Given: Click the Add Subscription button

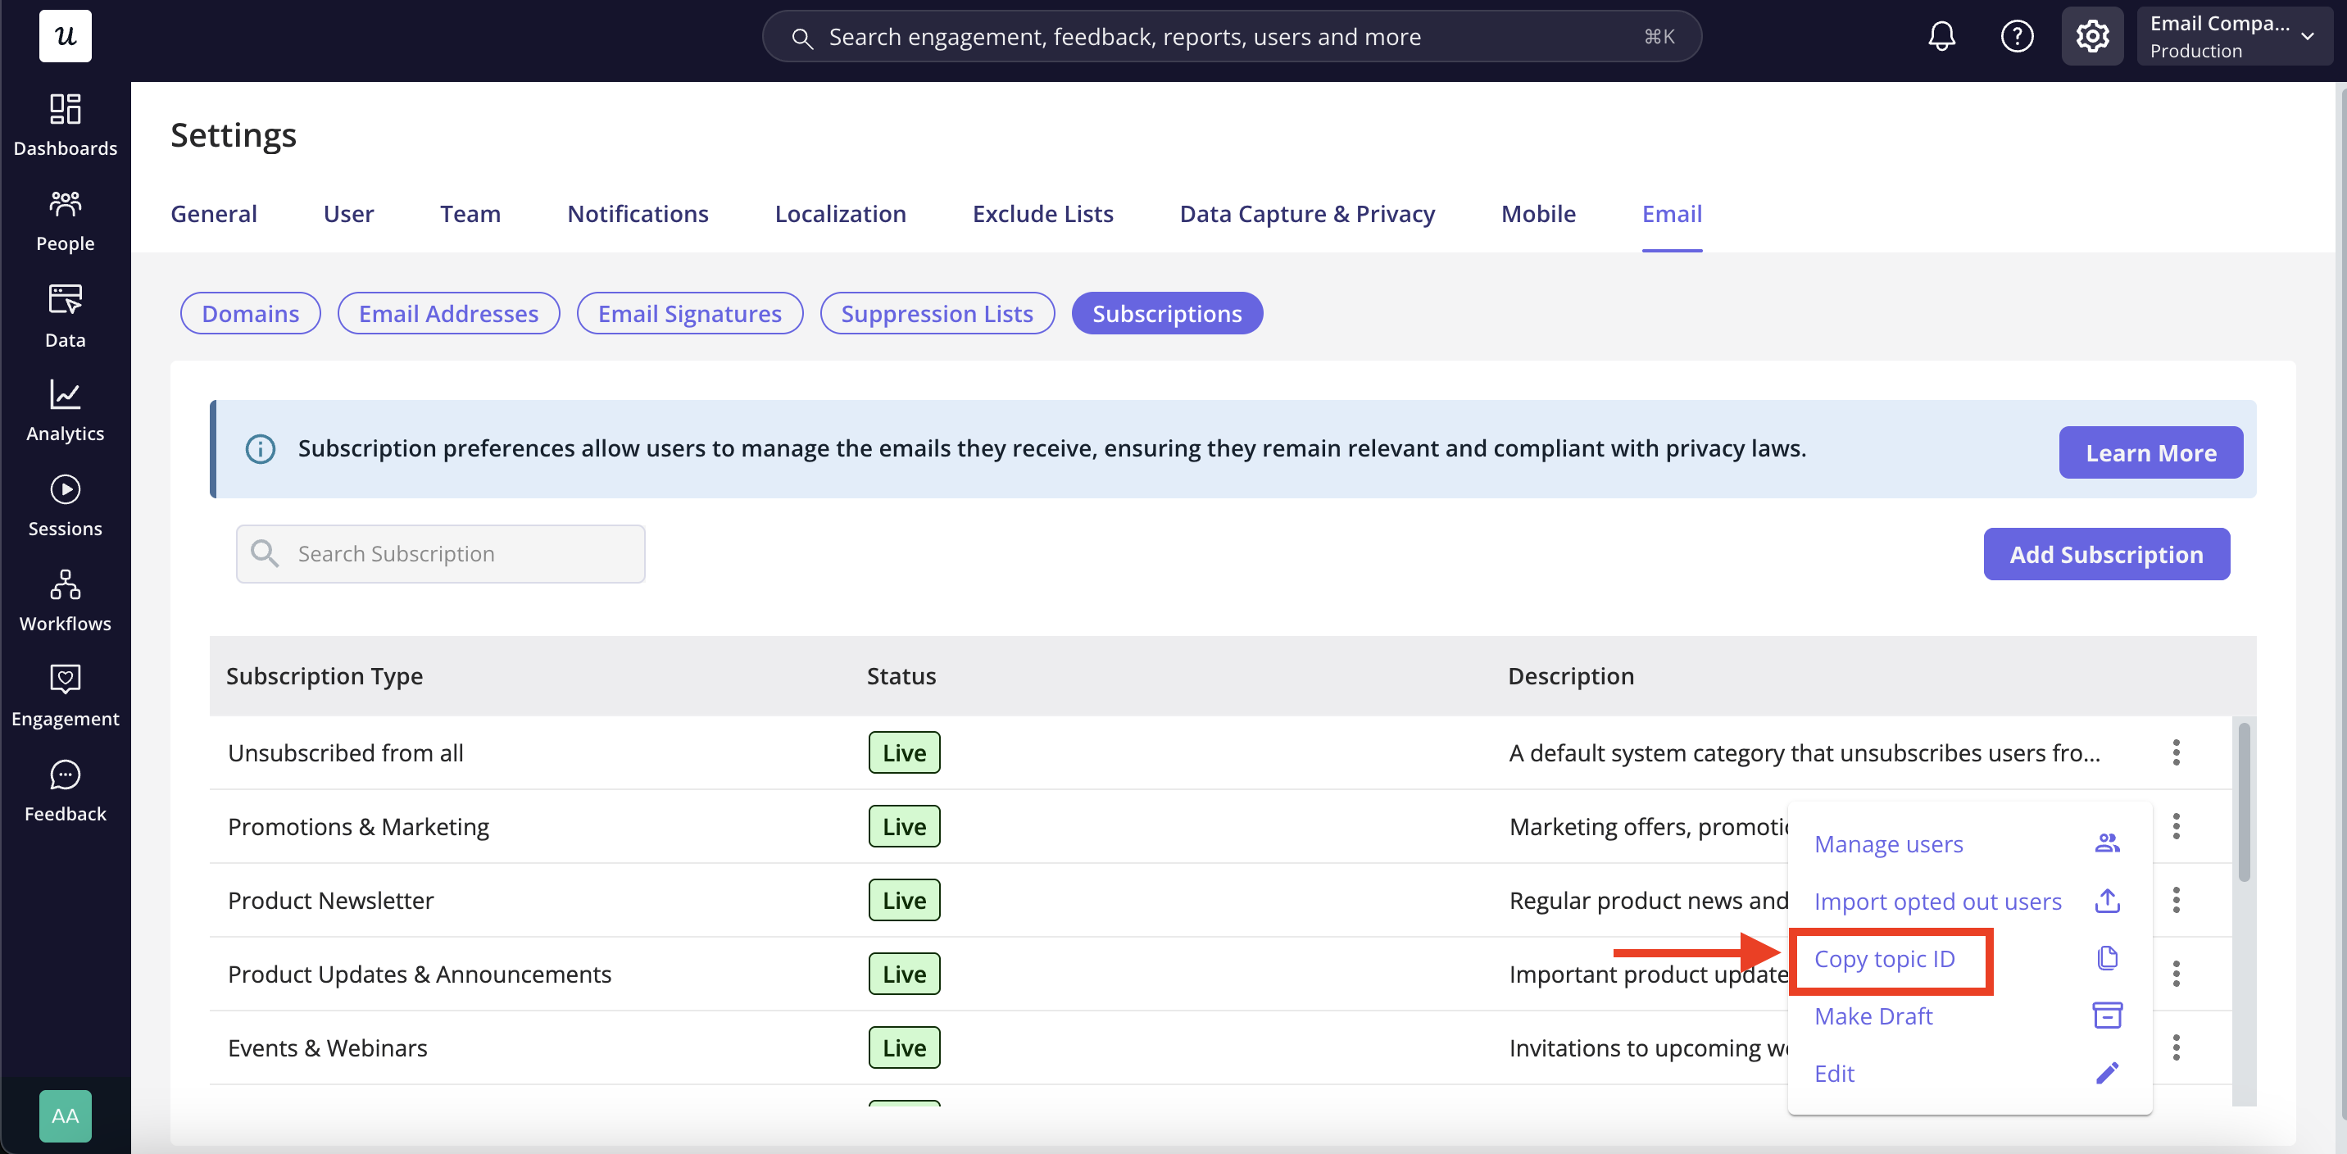Looking at the screenshot, I should click(x=2105, y=554).
